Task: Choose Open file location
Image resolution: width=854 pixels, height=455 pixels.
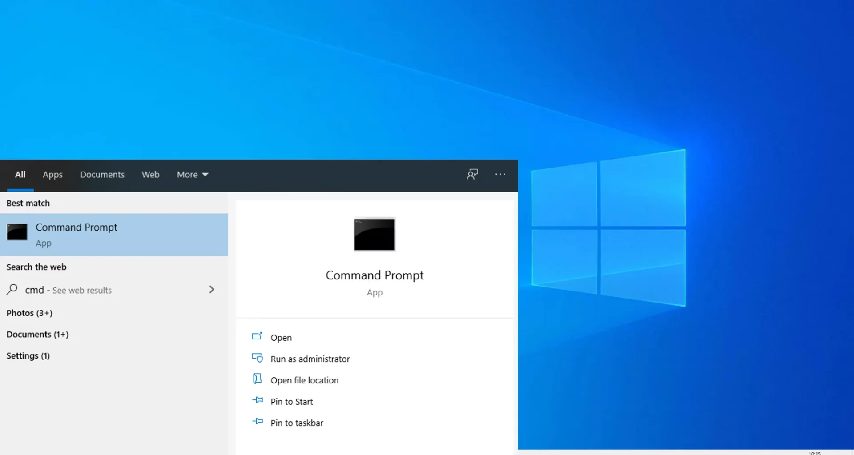Action: click(x=304, y=380)
